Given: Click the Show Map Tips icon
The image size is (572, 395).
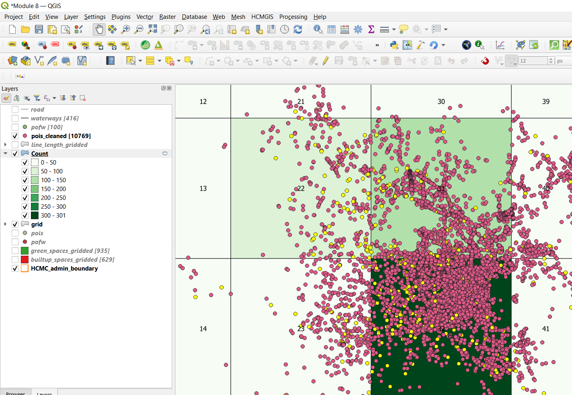Looking at the screenshot, I should click(x=404, y=29).
